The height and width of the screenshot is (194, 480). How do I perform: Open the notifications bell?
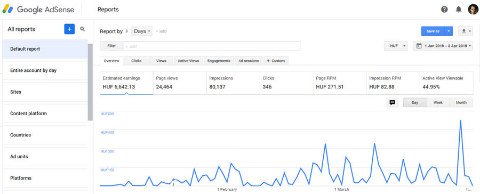click(458, 10)
